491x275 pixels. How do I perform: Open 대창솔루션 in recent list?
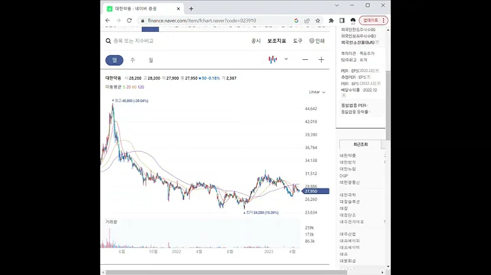tap(350, 202)
